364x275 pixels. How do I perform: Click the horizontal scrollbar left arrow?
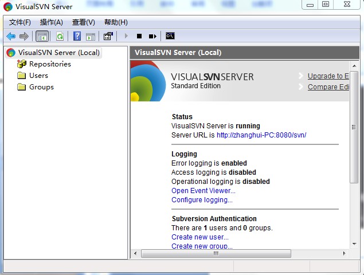(x=135, y=253)
